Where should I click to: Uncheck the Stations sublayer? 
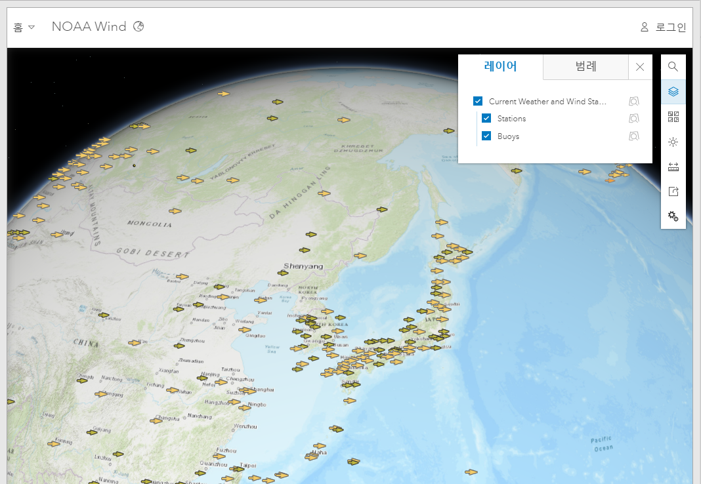[x=486, y=118]
